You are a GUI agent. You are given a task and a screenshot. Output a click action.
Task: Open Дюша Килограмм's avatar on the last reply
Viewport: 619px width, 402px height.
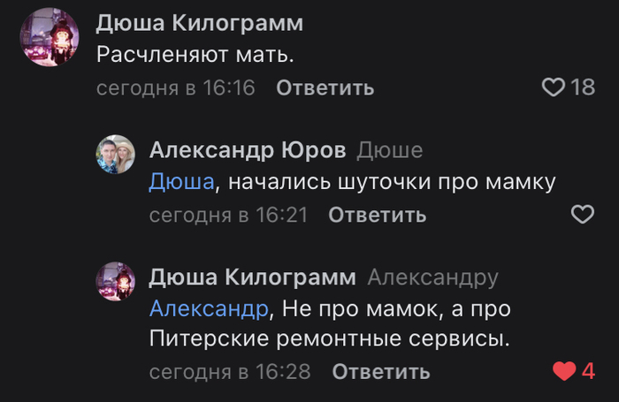pos(115,281)
